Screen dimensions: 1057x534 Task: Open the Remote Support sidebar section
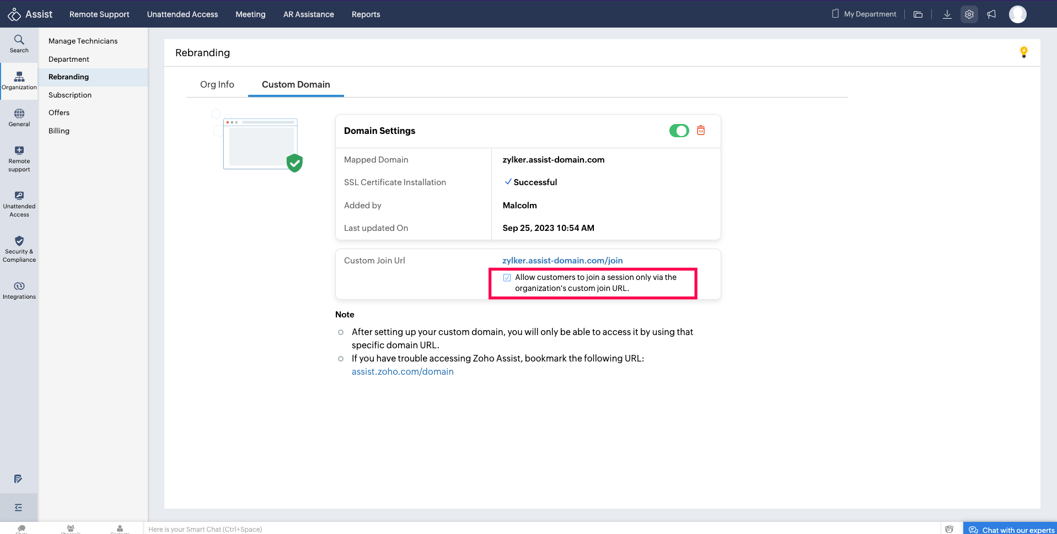19,158
